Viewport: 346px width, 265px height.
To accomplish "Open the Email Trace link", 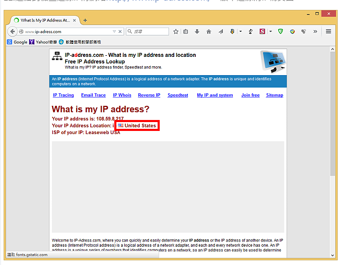I will (x=93, y=95).
